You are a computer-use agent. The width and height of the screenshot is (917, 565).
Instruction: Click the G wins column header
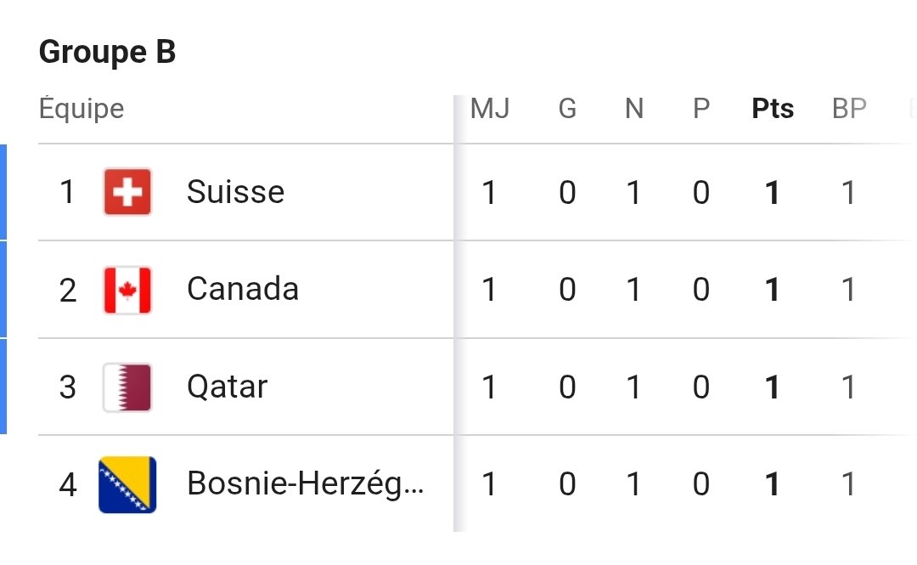click(567, 108)
